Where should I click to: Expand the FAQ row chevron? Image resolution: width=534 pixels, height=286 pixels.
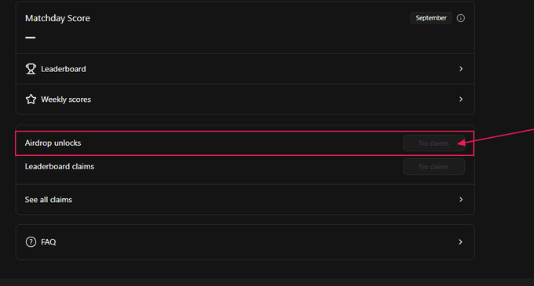pos(460,242)
